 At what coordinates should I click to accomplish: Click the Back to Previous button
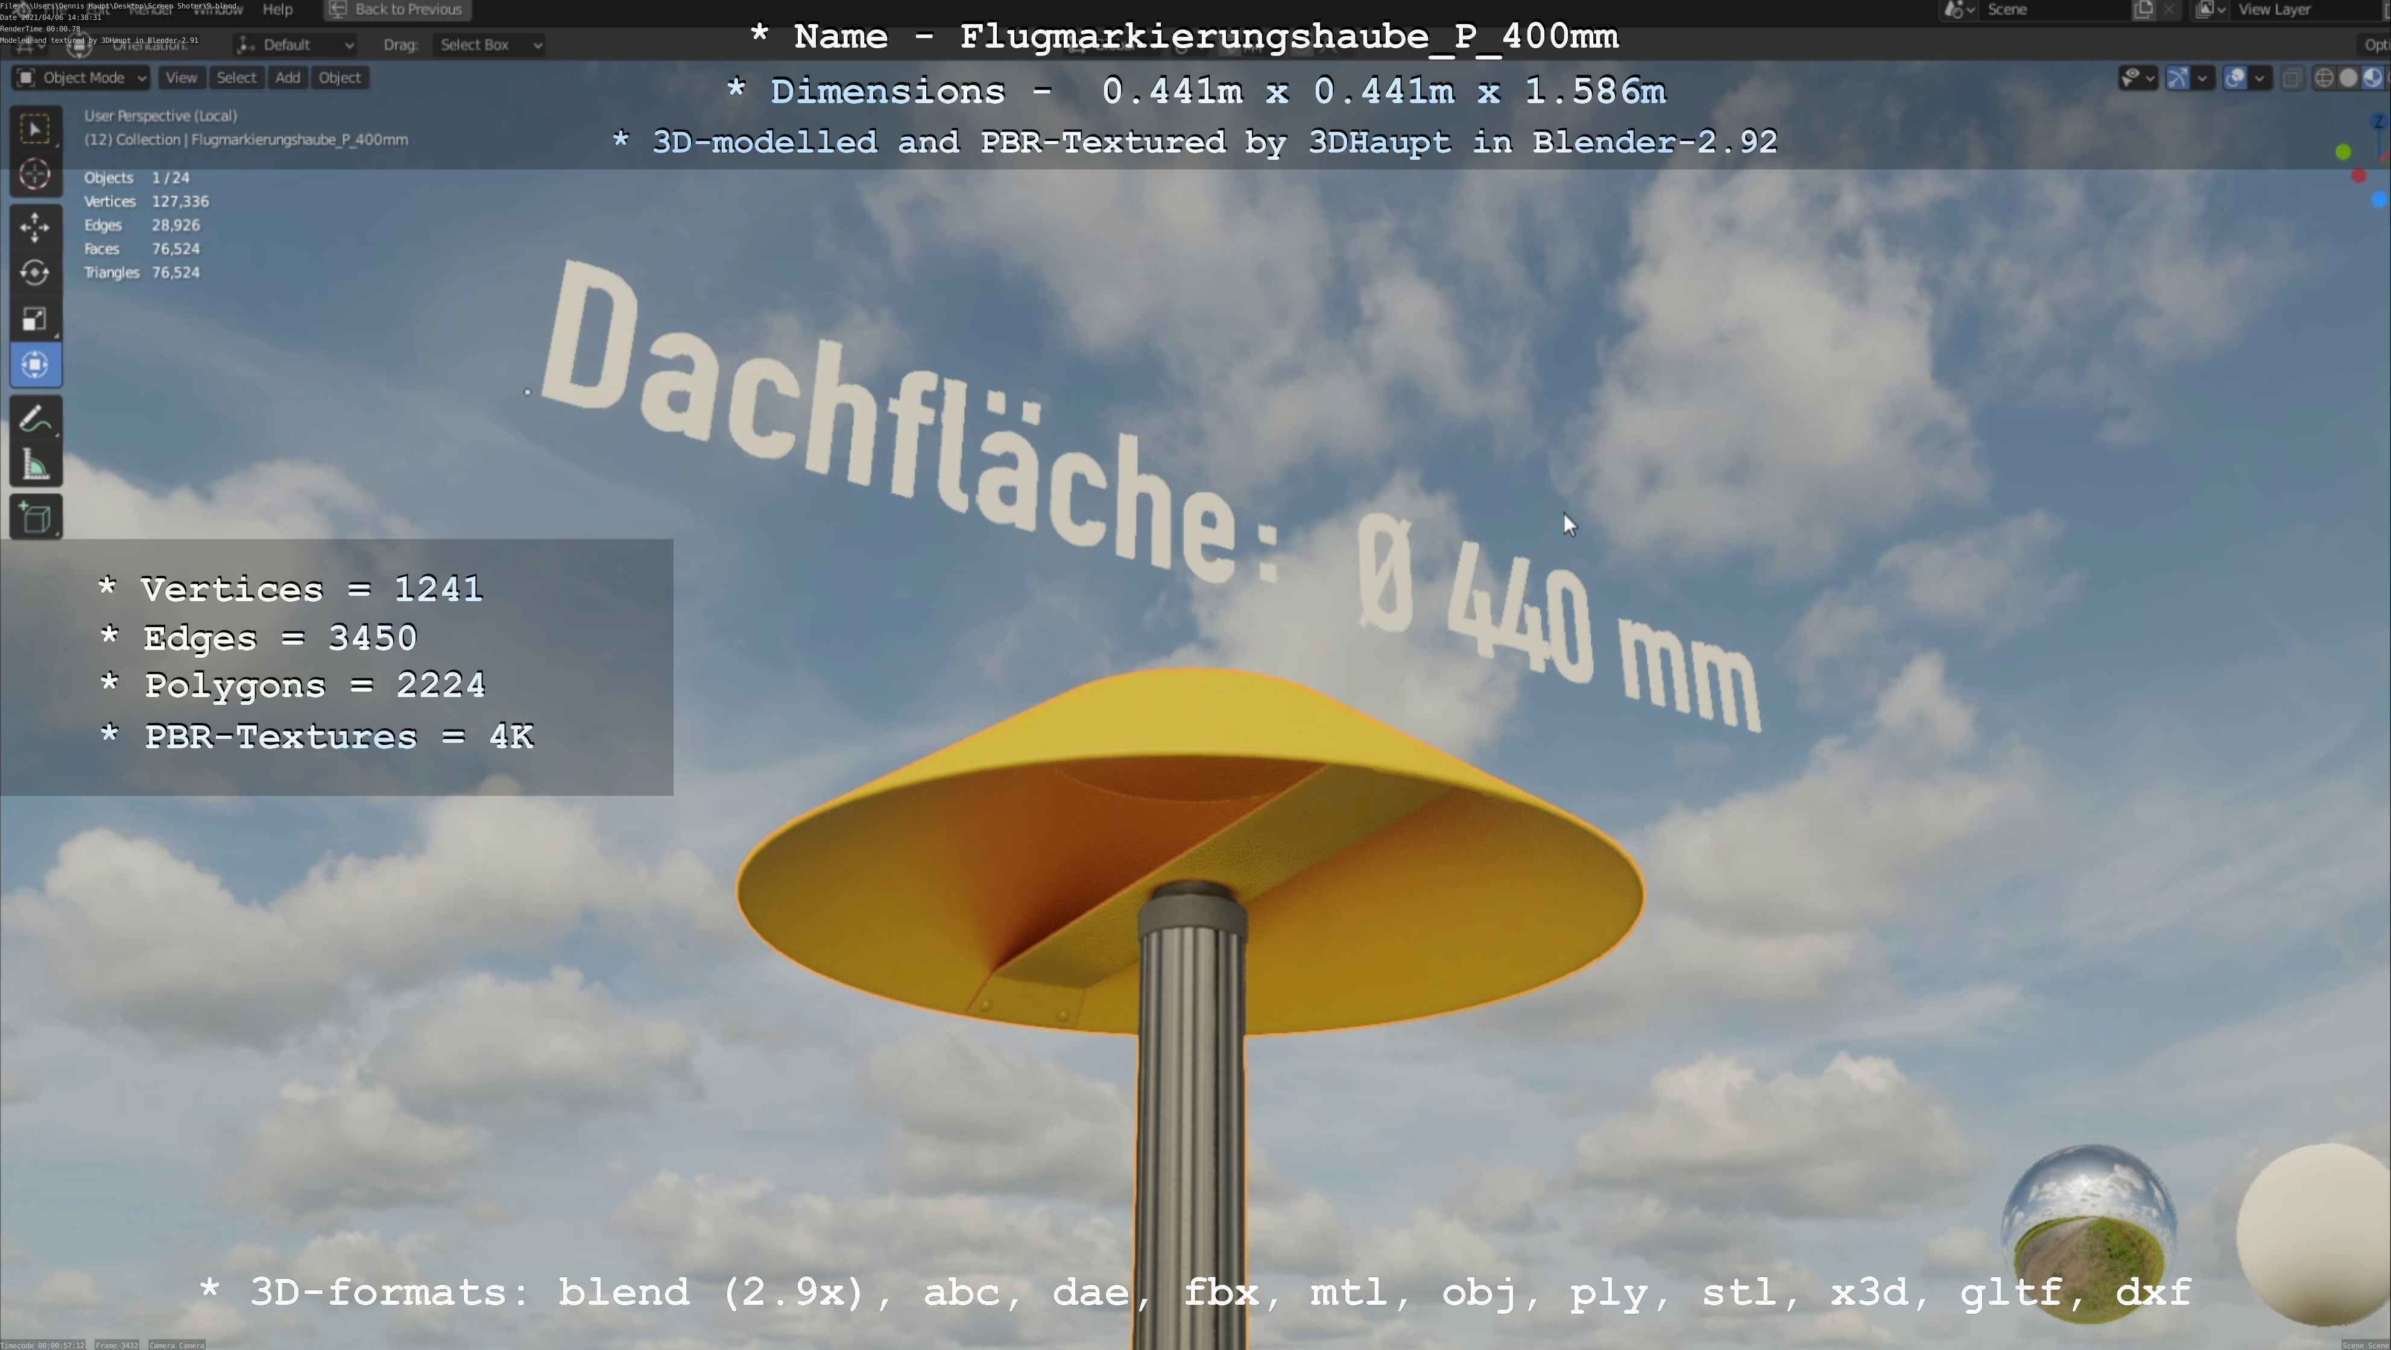click(397, 9)
